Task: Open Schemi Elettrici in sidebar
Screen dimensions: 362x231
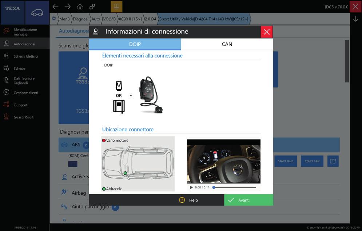Action: pyautogui.click(x=25, y=56)
